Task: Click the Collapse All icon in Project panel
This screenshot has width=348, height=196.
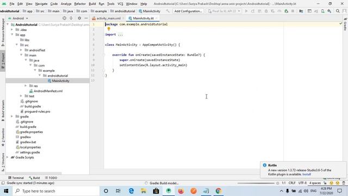Action: click(x=71, y=18)
